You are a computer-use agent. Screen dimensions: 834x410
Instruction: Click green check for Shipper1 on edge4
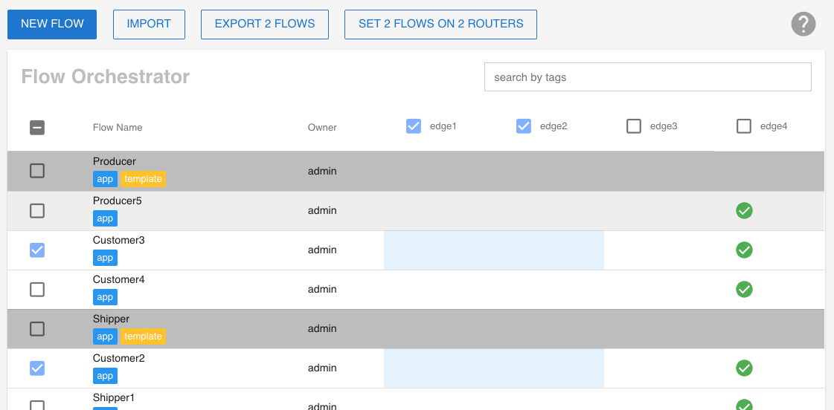(744, 405)
